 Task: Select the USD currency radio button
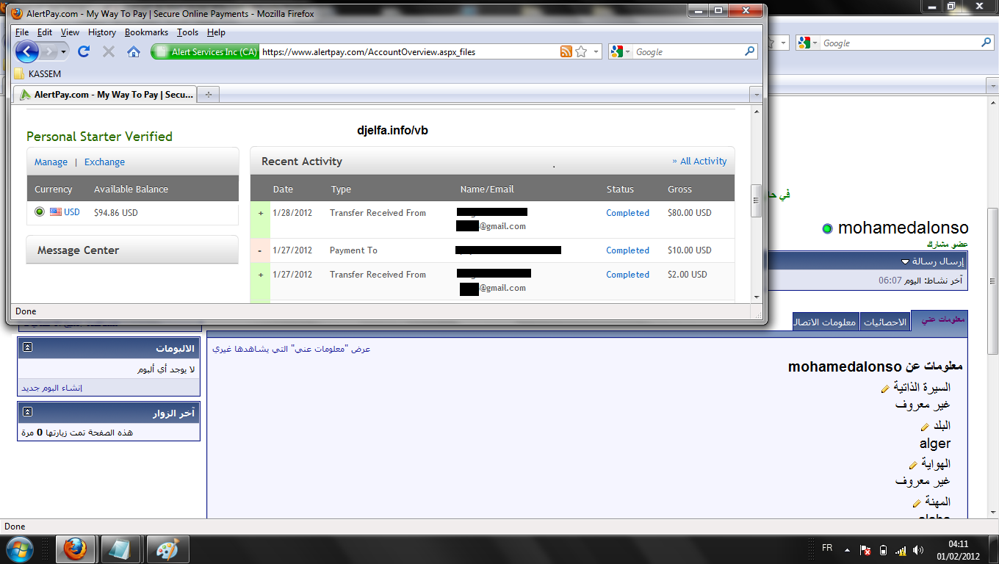click(40, 212)
